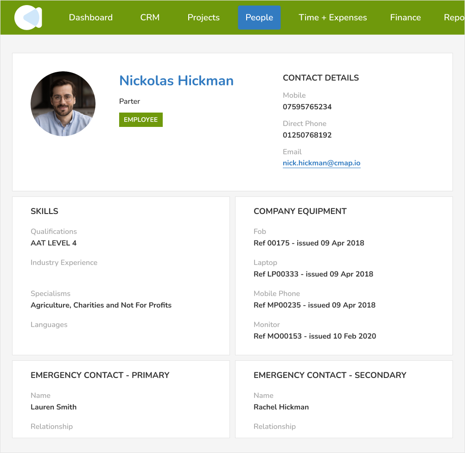Open Time + Expenses section
Screen dimensions: 465x453
point(333,18)
